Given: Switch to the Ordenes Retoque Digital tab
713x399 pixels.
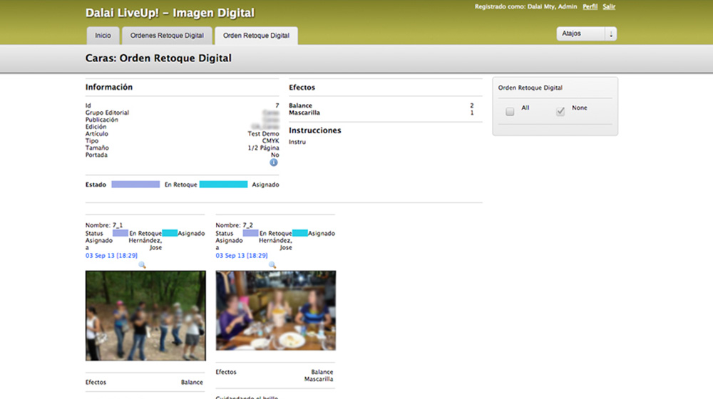Looking at the screenshot, I should [167, 36].
